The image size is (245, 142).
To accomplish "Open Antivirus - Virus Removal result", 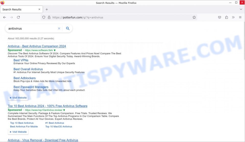I will [x=43, y=140].
